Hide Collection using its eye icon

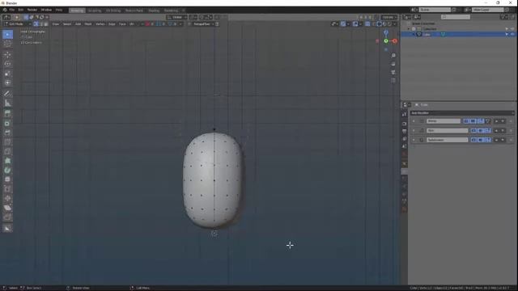point(512,29)
